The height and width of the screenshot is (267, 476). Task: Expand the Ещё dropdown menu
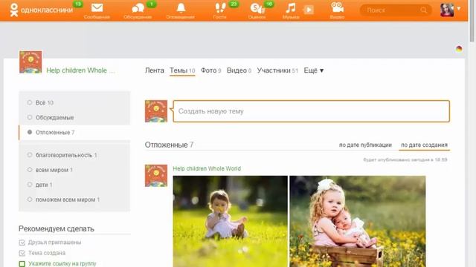314,70
